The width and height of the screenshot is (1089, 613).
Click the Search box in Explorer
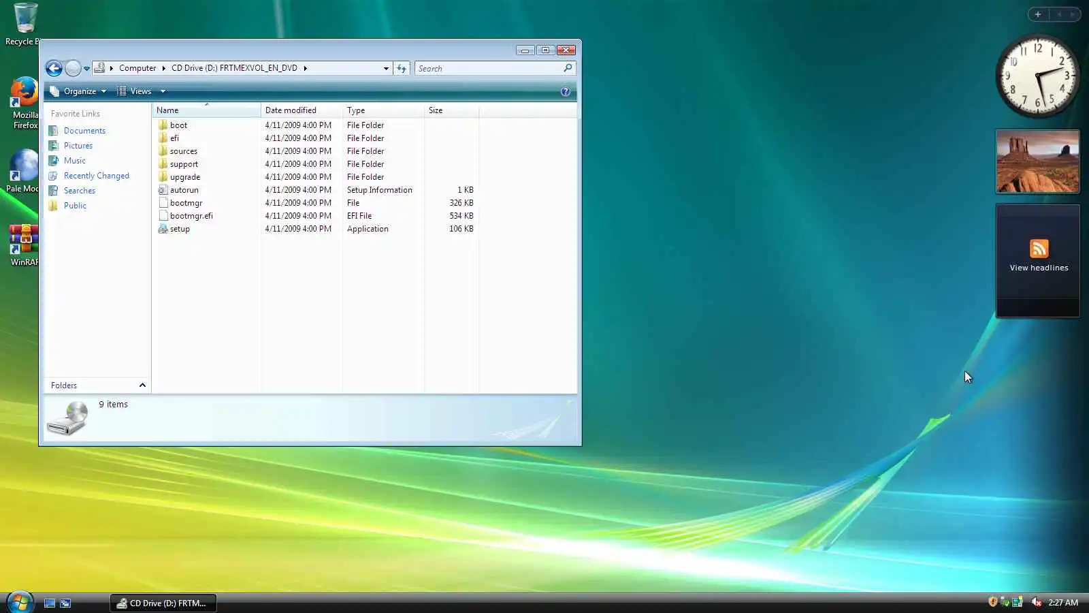[495, 68]
